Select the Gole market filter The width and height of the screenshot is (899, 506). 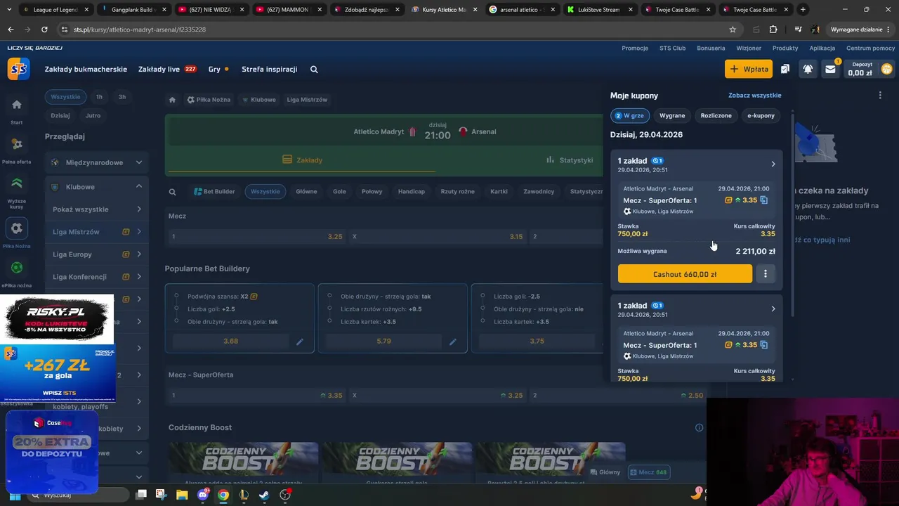[339, 192]
